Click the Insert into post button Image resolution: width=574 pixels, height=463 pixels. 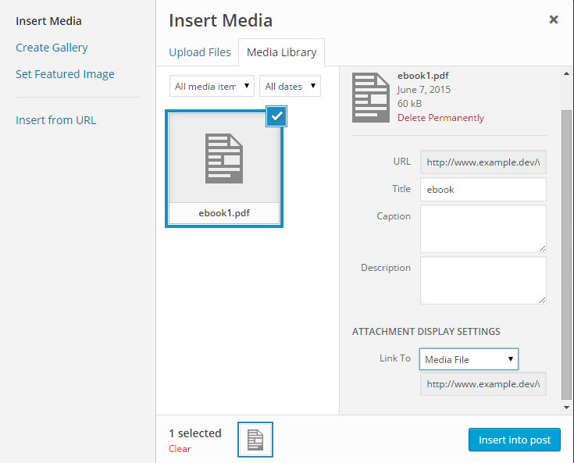point(515,440)
